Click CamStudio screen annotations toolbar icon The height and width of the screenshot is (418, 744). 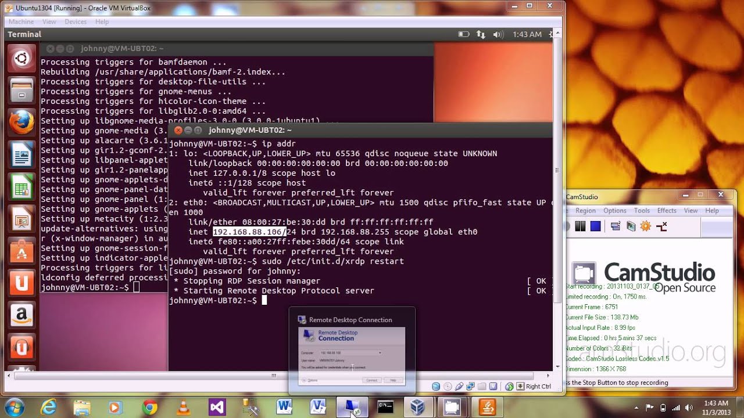click(631, 226)
